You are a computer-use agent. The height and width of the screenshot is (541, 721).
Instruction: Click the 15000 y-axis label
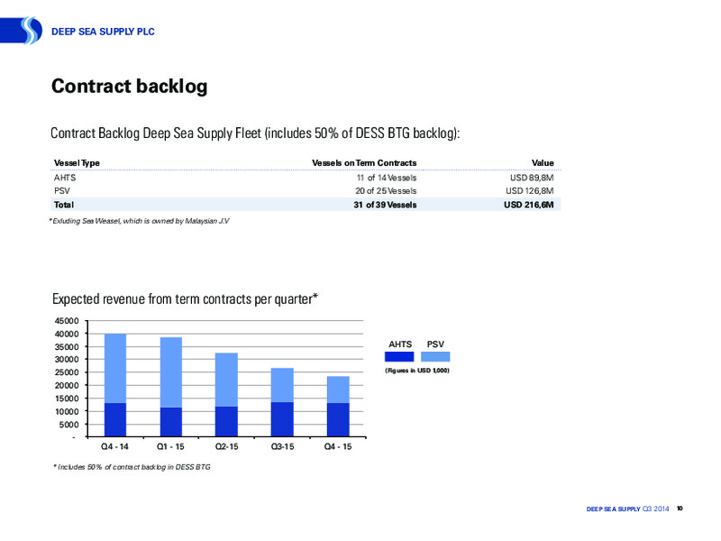67,399
